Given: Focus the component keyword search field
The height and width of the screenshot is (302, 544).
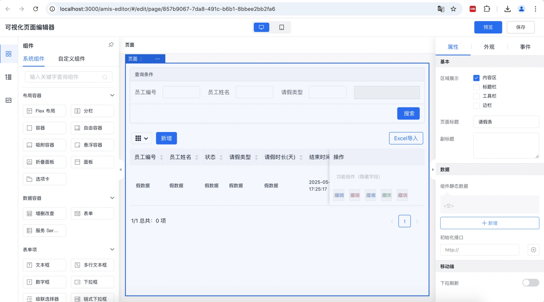Looking at the screenshot, I should (69, 77).
